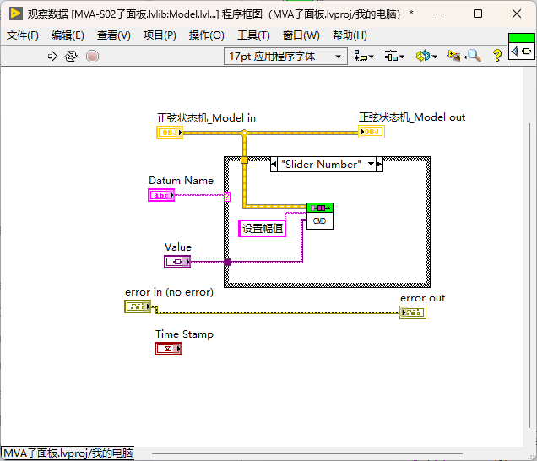Maximize the block diagram window
Screen dimensions: 537x461
click(x=478, y=14)
